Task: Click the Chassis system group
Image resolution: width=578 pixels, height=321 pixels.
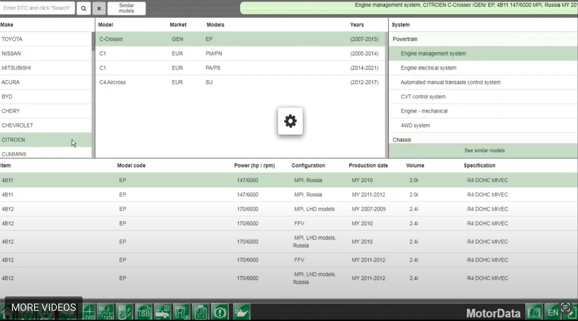Action: click(483, 139)
